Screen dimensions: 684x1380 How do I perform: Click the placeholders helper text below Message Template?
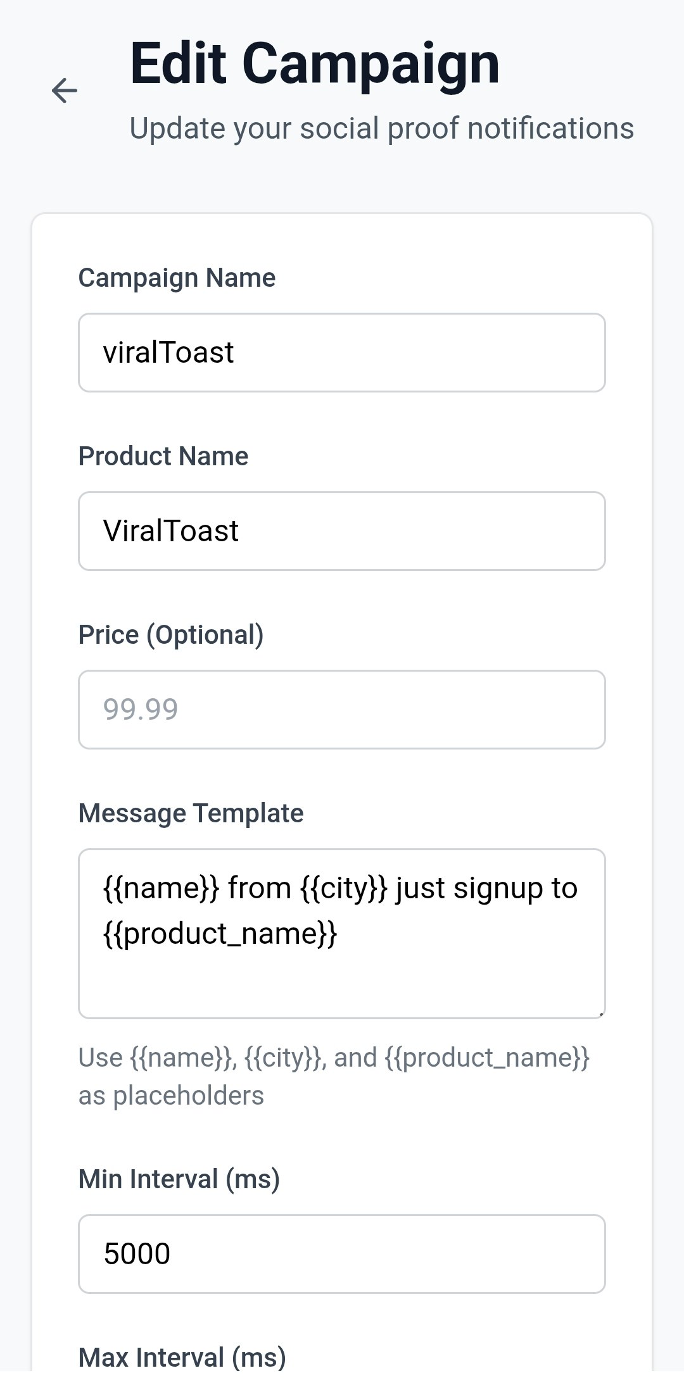click(334, 1075)
